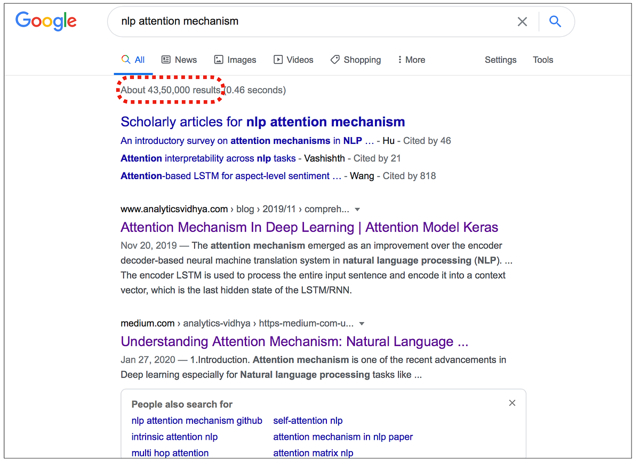
Task: Search for nlp attention mechanism github
Action: (x=197, y=421)
